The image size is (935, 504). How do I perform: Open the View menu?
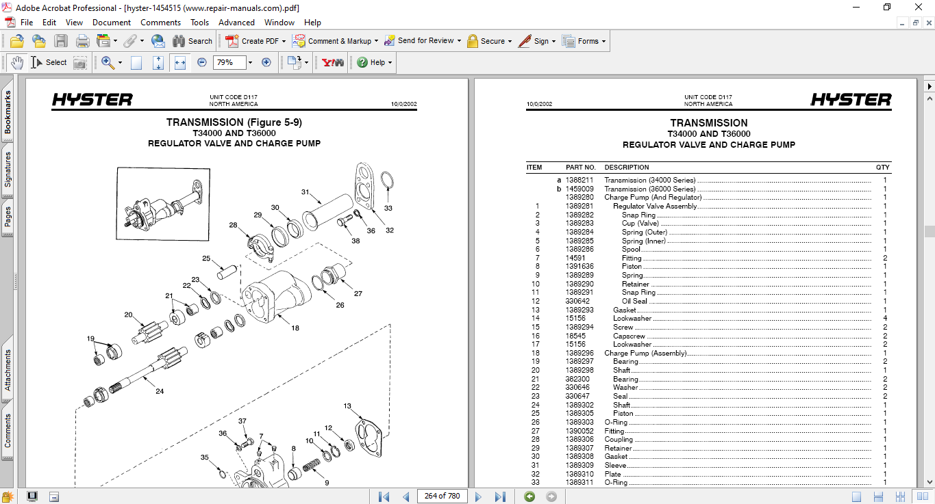74,23
